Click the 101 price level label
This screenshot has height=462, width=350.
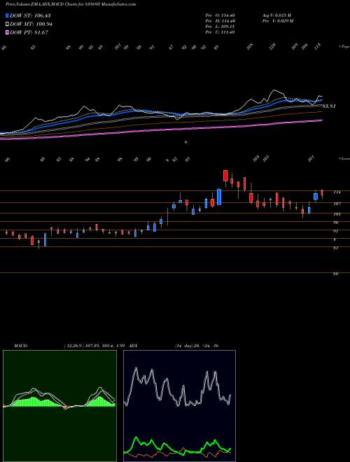(337, 214)
